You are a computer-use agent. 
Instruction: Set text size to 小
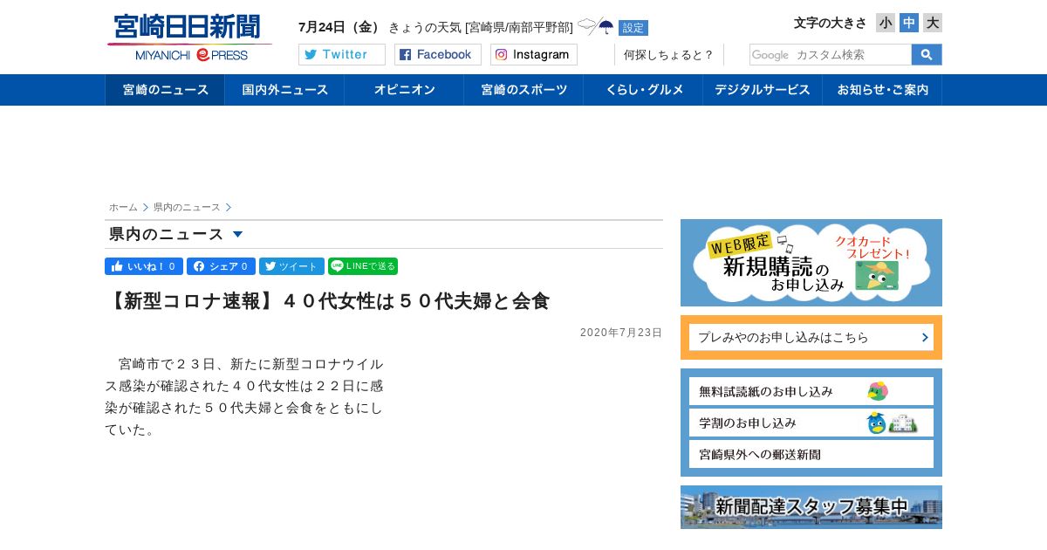click(886, 23)
